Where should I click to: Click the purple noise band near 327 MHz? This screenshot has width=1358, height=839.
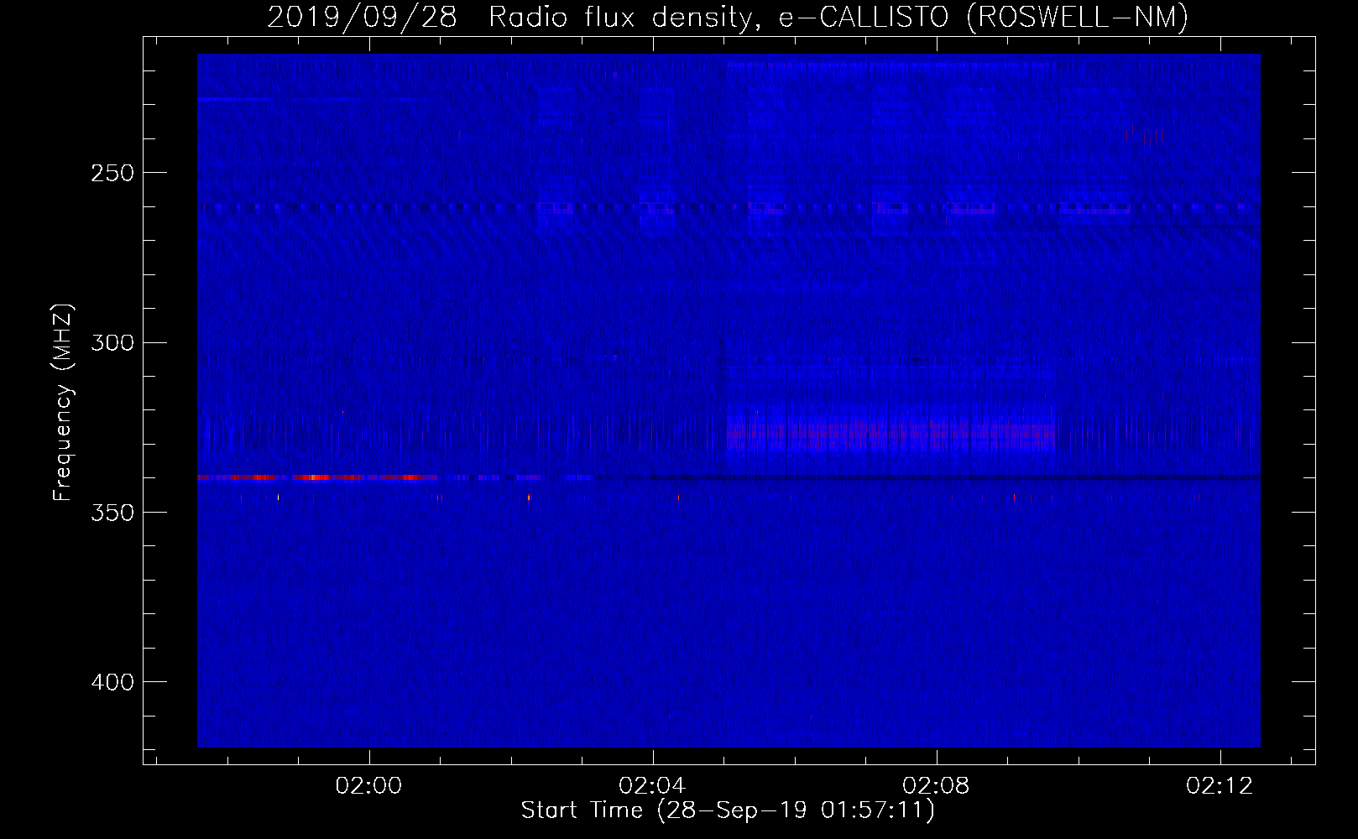pos(890,433)
